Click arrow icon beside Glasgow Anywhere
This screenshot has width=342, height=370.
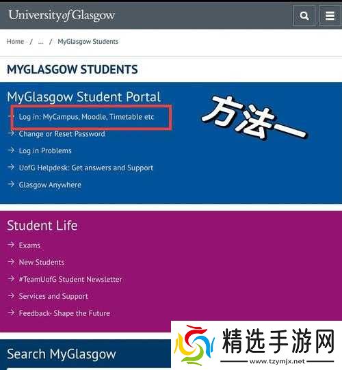coord(11,184)
